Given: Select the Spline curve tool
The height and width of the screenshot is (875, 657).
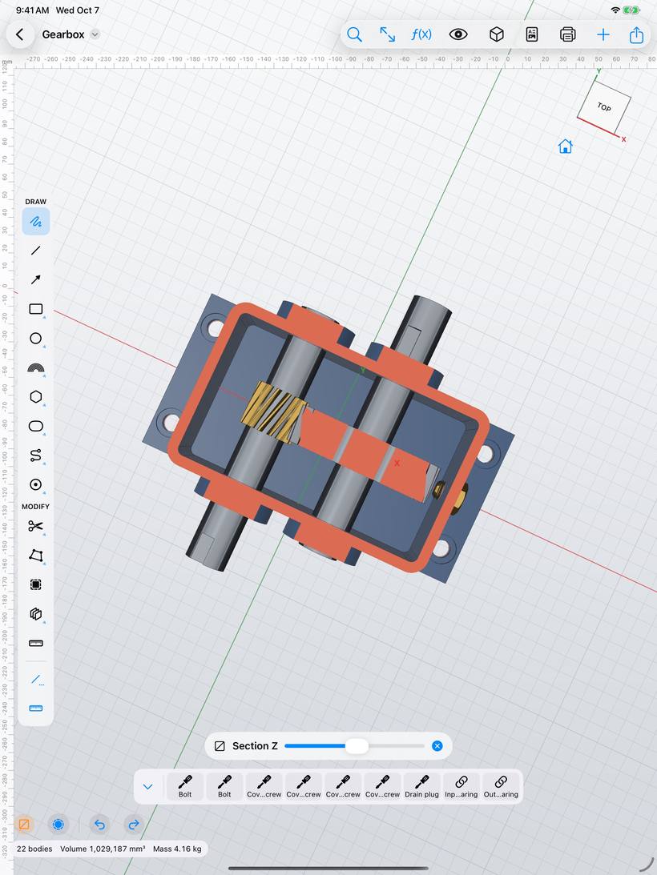Looking at the screenshot, I should coord(36,456).
